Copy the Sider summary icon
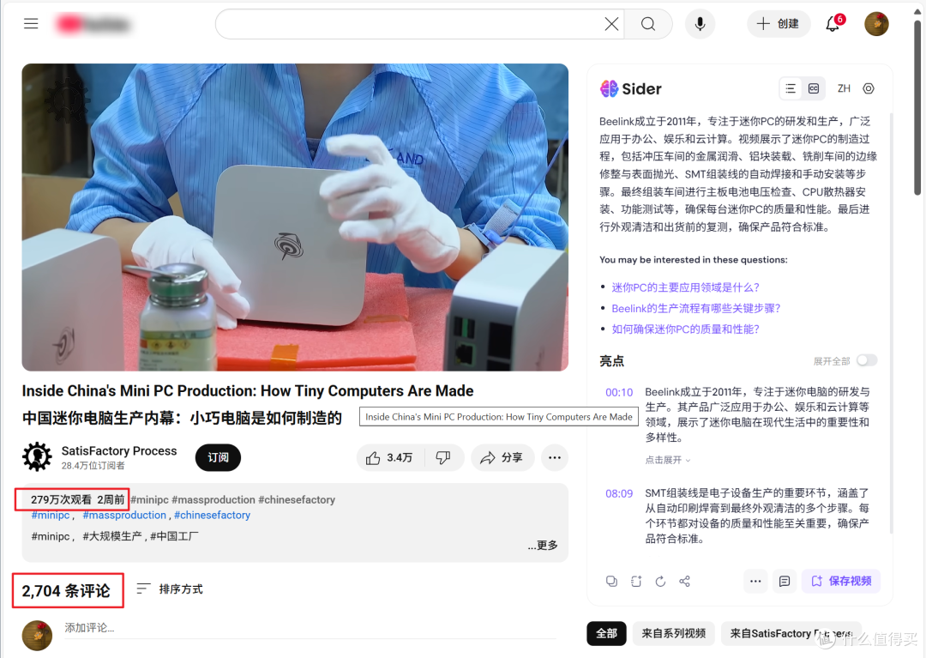Image resolution: width=926 pixels, height=658 pixels. [x=612, y=581]
